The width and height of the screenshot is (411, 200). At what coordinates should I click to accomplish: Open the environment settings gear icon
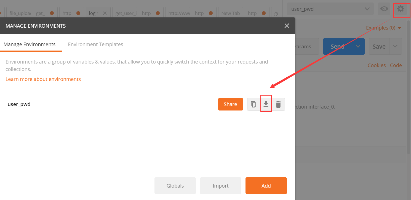click(x=400, y=9)
